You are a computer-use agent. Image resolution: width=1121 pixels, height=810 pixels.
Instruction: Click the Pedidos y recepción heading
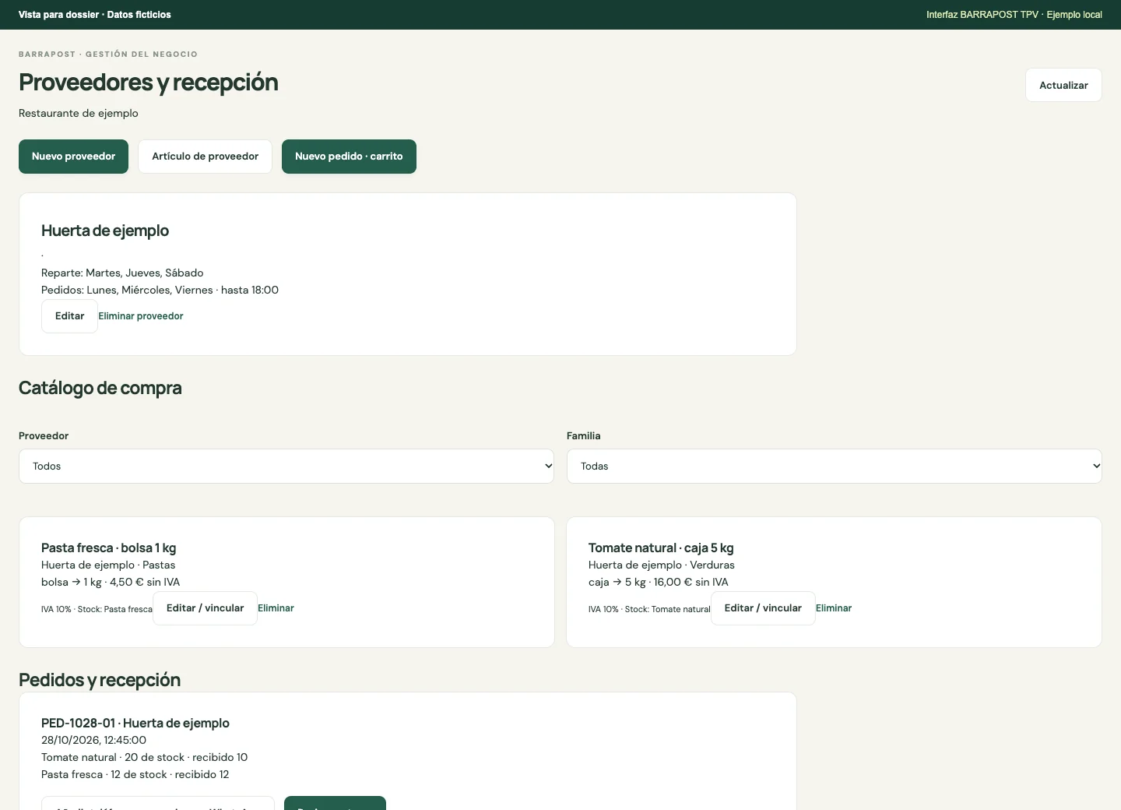coord(100,680)
